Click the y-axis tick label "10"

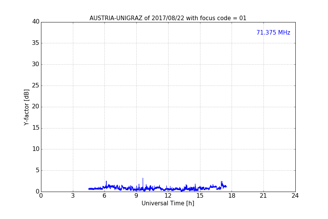click(x=36, y=149)
